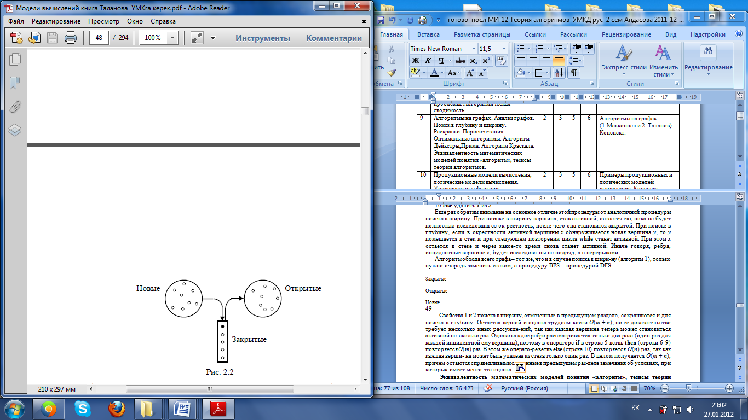Click the Комментарии button in Reader

coord(334,38)
